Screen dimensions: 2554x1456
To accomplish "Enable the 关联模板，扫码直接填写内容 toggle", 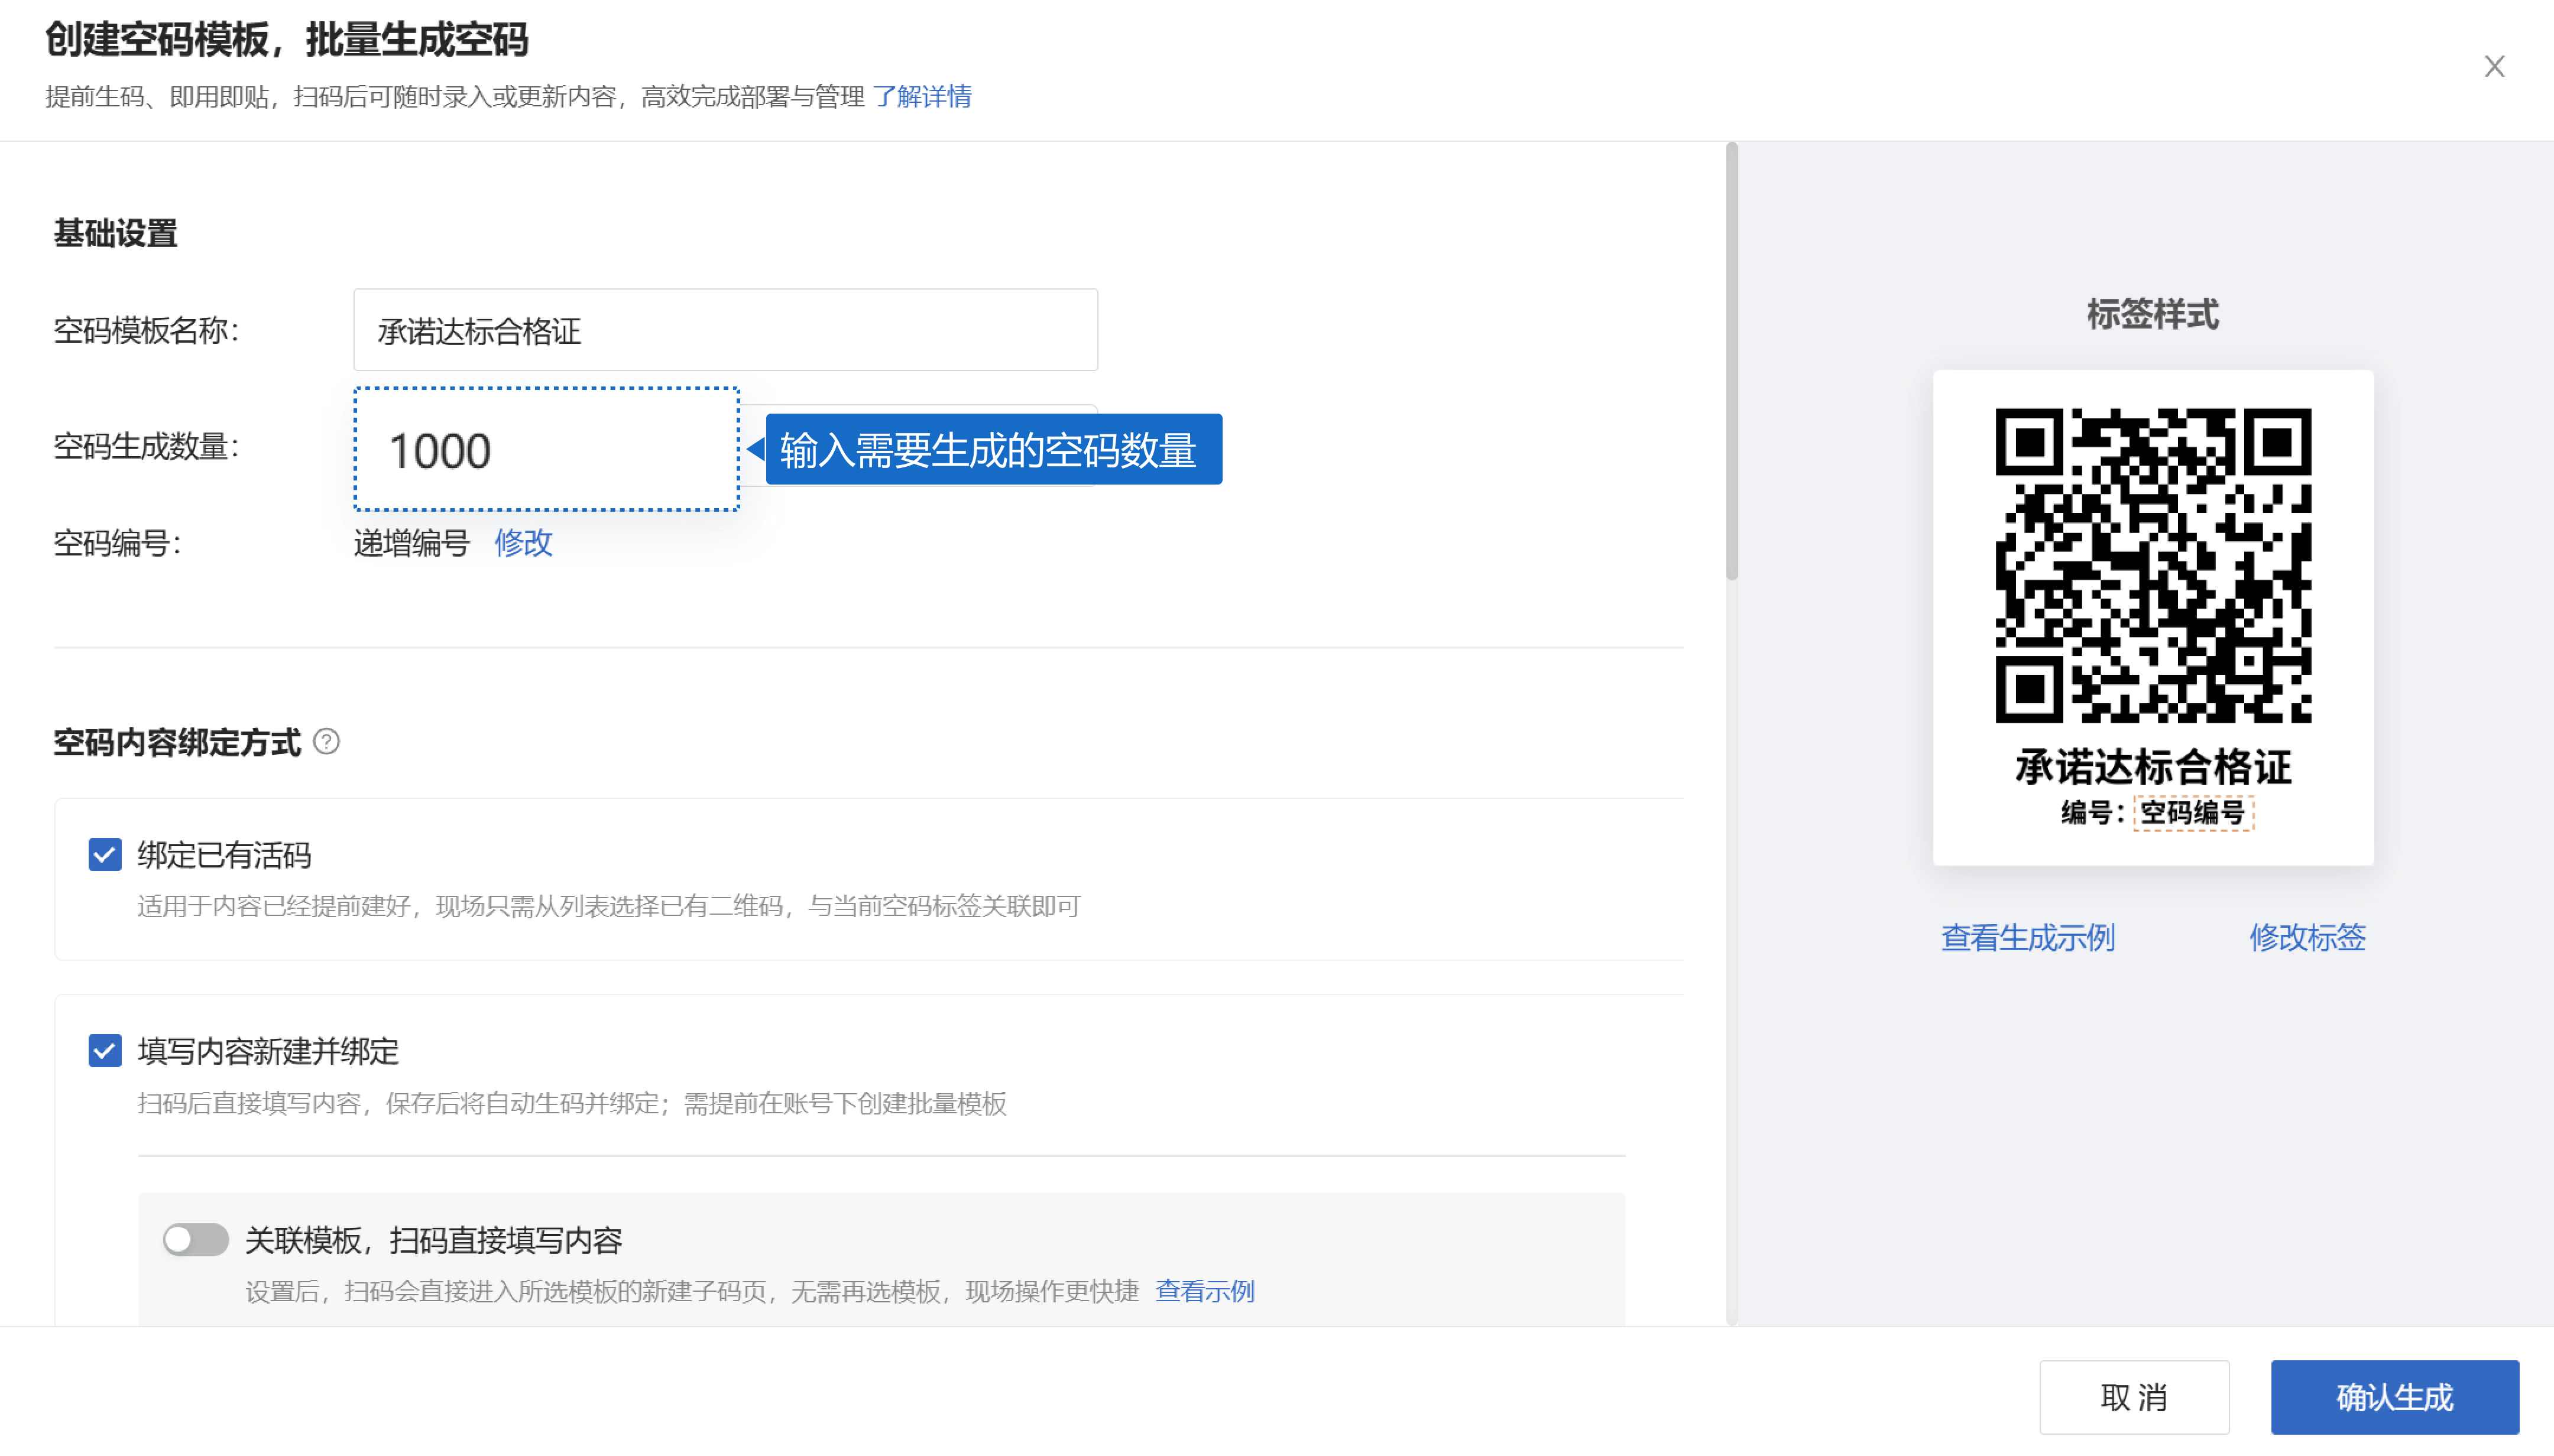I will (x=196, y=1240).
